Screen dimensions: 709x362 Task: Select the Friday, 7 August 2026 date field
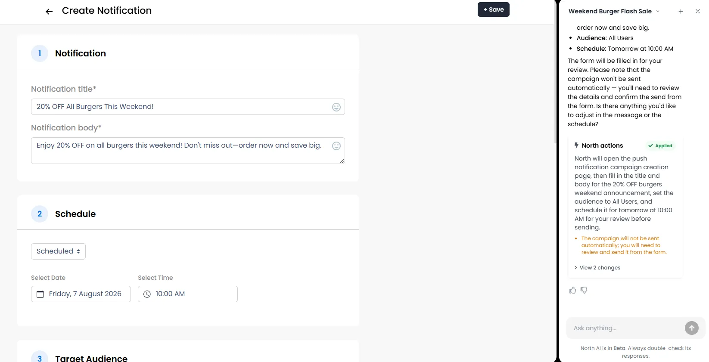(81, 294)
